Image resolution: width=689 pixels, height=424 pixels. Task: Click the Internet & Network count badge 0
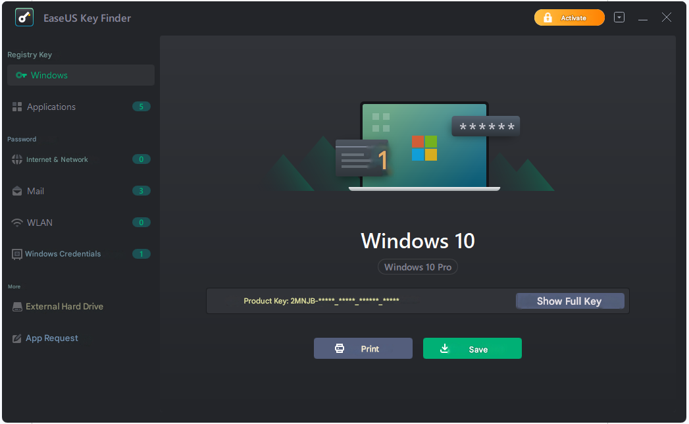141,159
